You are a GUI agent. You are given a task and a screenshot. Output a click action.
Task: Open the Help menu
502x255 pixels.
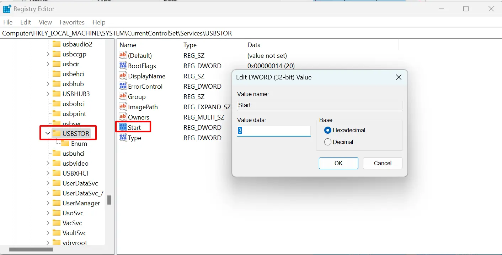click(99, 22)
